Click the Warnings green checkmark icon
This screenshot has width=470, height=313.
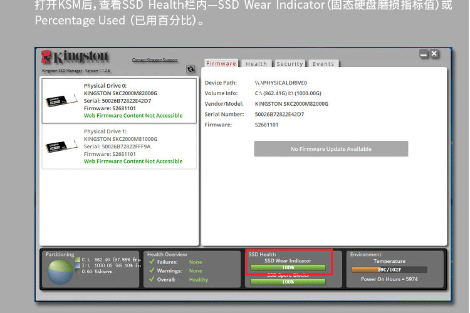152,270
